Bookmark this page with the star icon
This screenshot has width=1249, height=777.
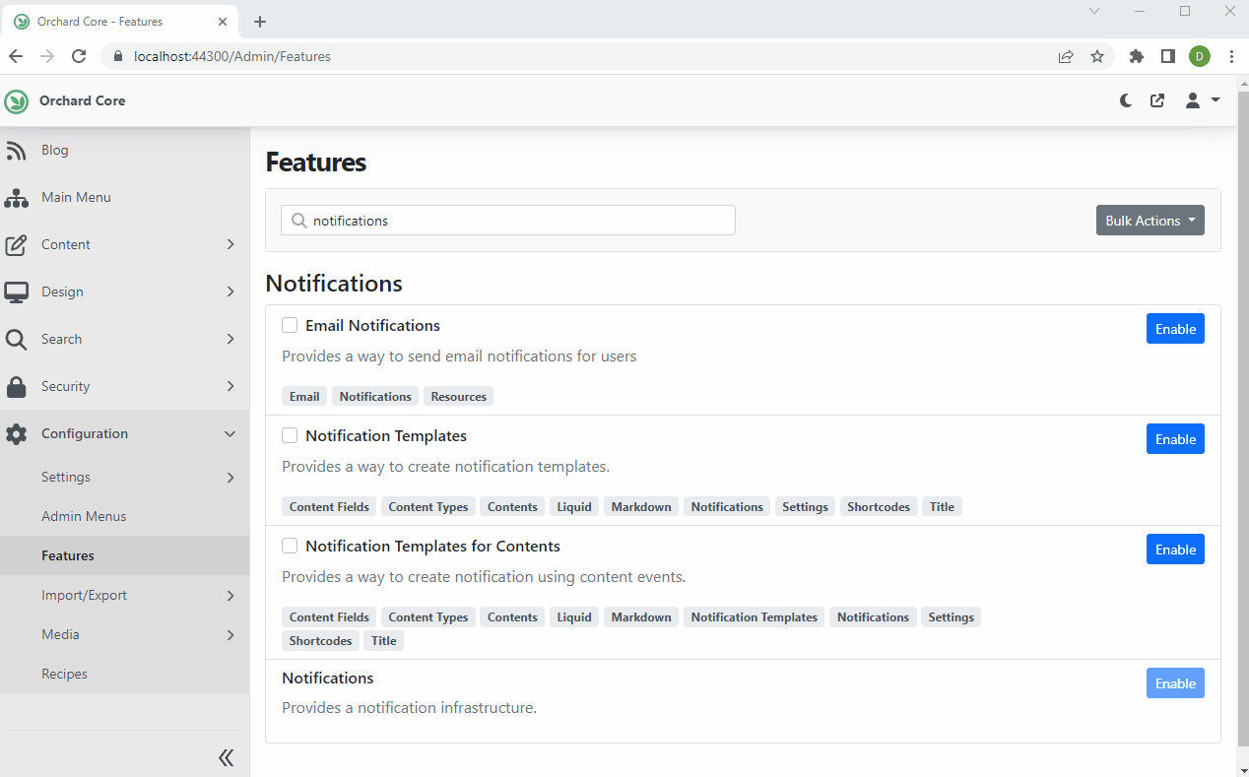[1097, 56]
